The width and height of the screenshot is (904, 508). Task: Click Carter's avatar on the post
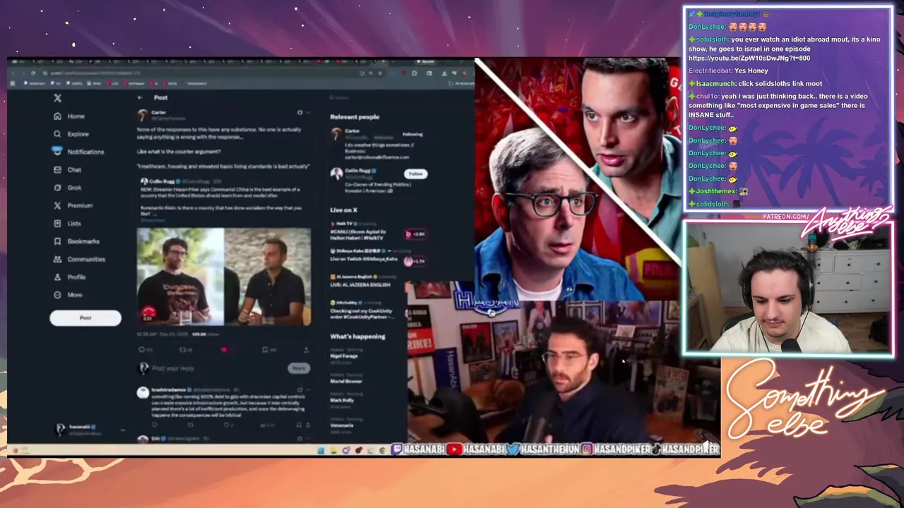tap(143, 115)
